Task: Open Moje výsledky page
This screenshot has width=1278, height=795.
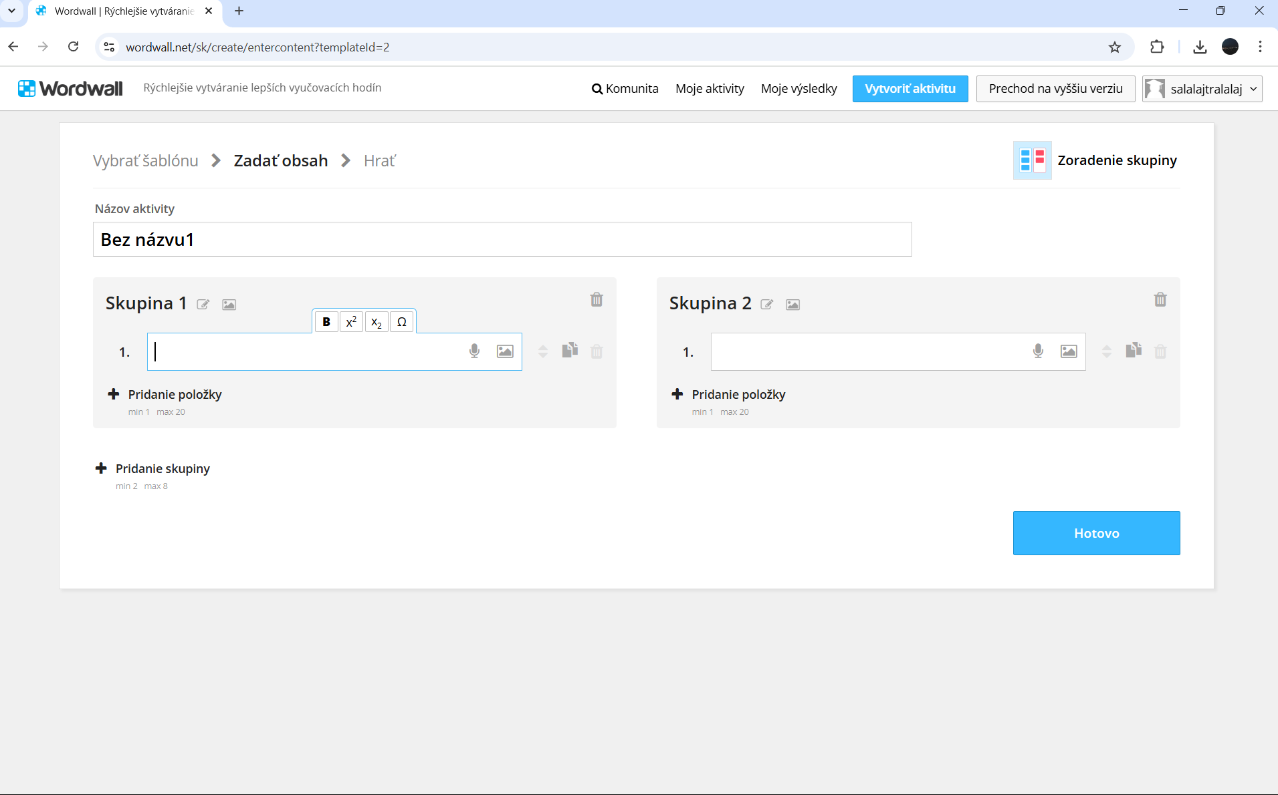Action: point(798,89)
